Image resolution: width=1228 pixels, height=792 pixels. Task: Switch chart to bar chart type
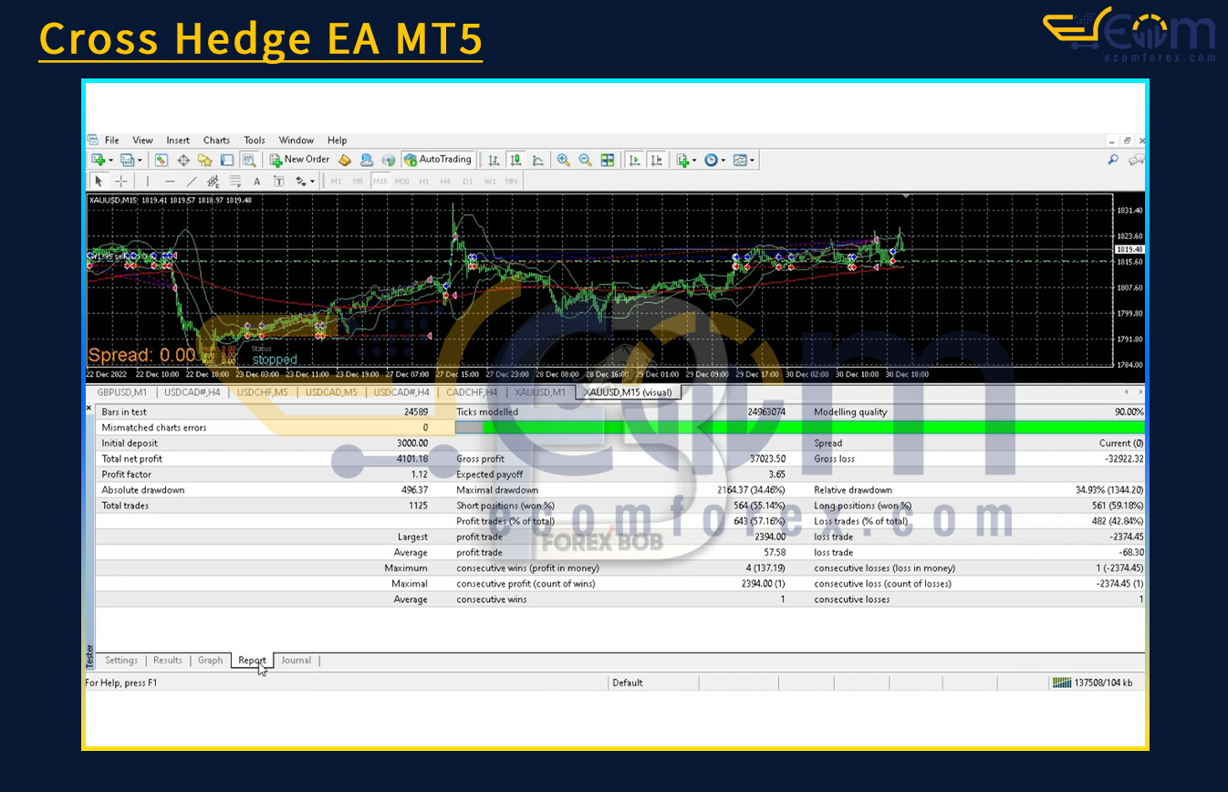[x=494, y=160]
